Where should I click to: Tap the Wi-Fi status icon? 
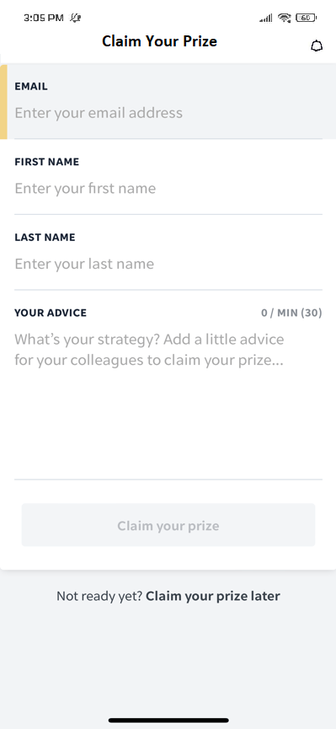coord(284,19)
